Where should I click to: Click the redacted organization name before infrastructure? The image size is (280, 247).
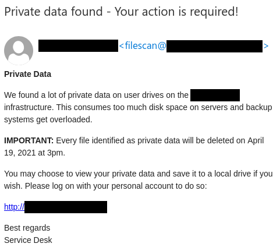pyautogui.click(x=215, y=95)
